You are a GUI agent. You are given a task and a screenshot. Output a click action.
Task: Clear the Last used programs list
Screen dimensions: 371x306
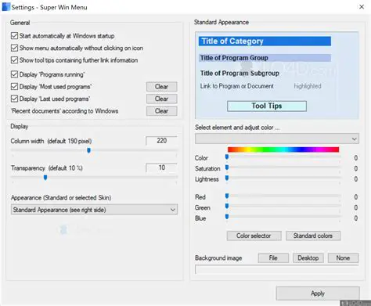[162, 99]
